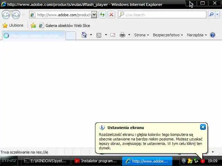Expand the feeds dropdown arrow
222x166 pixels.
coord(106,35)
